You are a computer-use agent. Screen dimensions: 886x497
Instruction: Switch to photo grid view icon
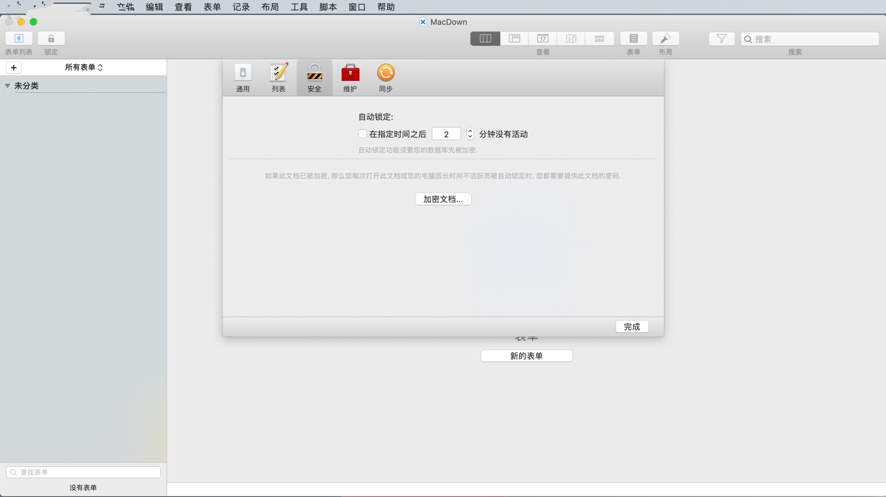(x=599, y=38)
